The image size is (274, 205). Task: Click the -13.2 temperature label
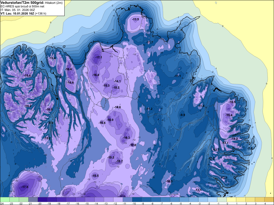tap(47, 138)
